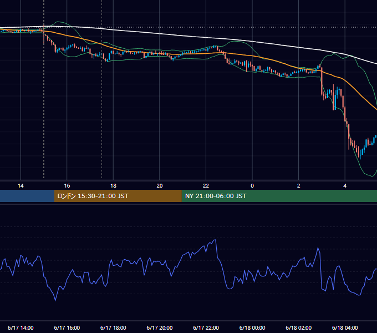Click the 6/18 04:00 date label
377x333 pixels.
point(345,327)
